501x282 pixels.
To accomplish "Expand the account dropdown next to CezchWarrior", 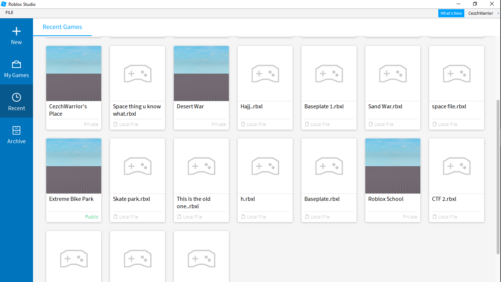I will (x=497, y=13).
